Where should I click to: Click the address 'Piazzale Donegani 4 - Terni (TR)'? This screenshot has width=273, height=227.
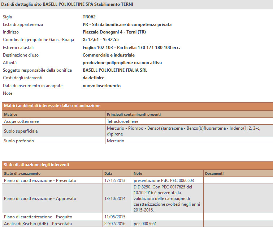tap(114, 32)
